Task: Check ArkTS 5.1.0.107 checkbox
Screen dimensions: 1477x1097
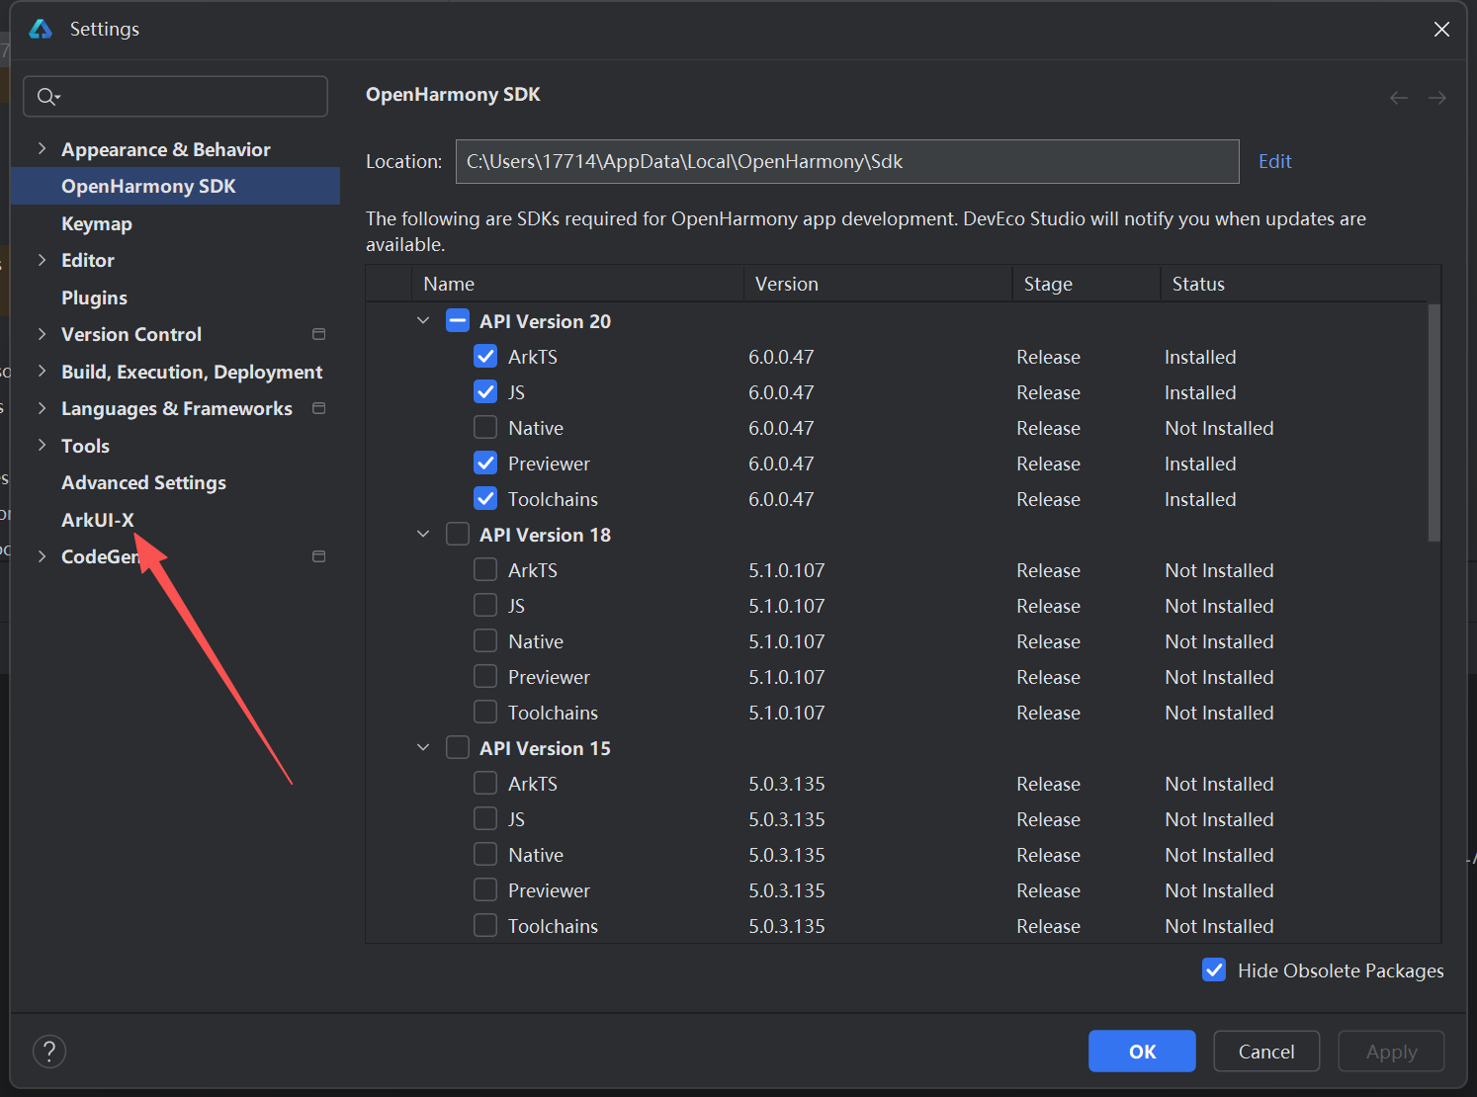Action: click(x=485, y=570)
